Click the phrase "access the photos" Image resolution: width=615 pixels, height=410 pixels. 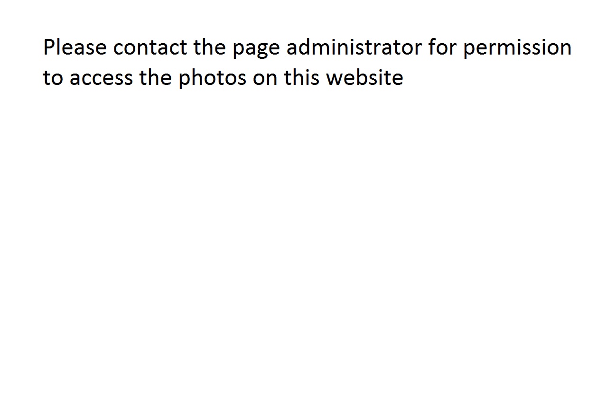point(158,78)
